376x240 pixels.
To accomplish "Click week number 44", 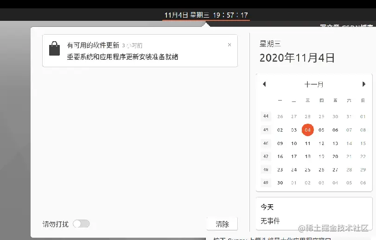I will [266, 116].
